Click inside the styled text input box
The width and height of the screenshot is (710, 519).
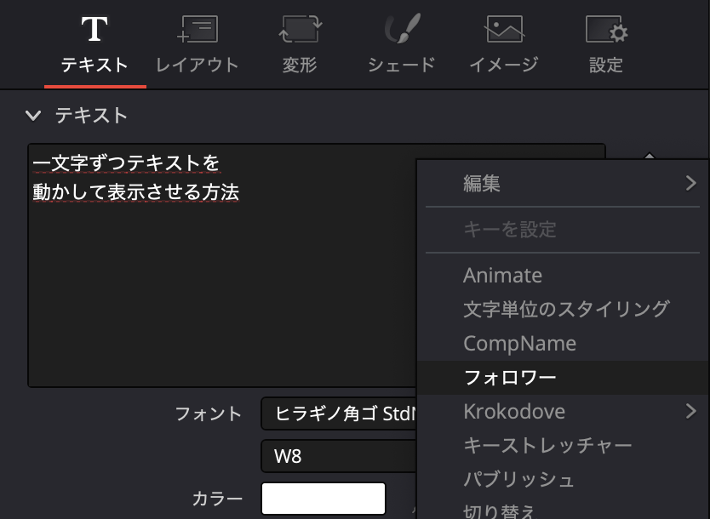point(222,265)
